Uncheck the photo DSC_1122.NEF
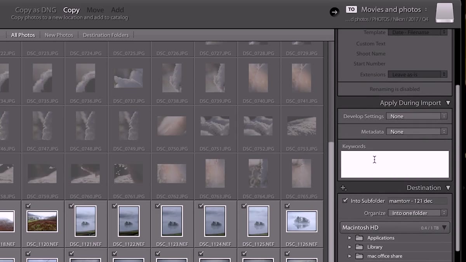 point(114,206)
